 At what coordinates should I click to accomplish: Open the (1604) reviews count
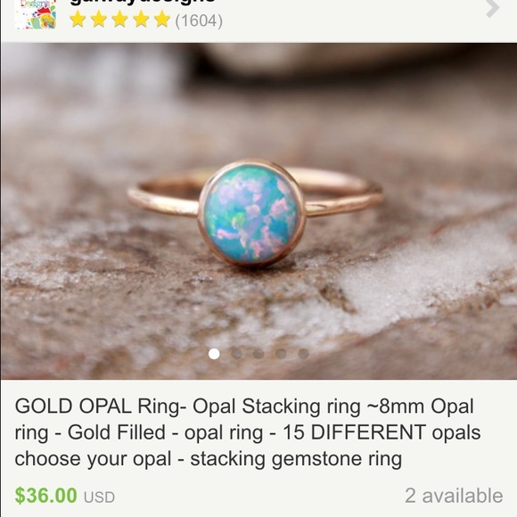(199, 21)
